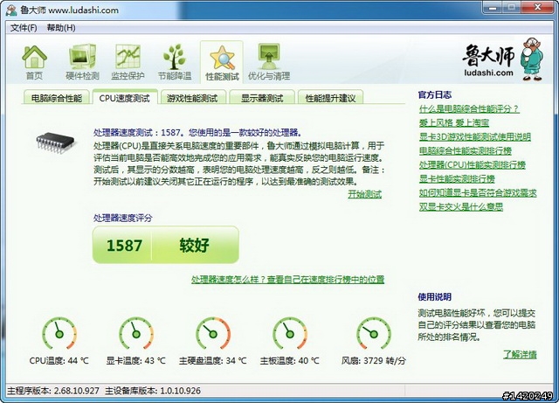The width and height of the screenshot is (559, 403).
Task: Open 如何知道显卡是否符合游戏需求 link
Action: 478,192
